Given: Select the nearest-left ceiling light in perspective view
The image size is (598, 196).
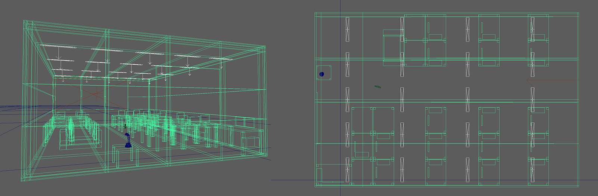Looking at the screenshot, I should click(58, 46).
